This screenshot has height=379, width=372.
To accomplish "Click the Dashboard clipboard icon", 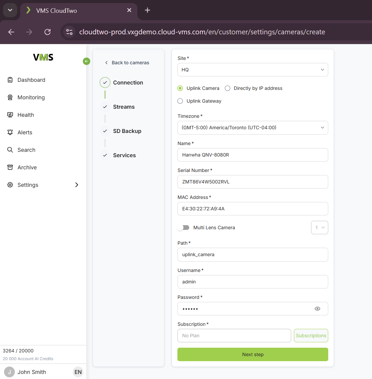I will 10,80.
